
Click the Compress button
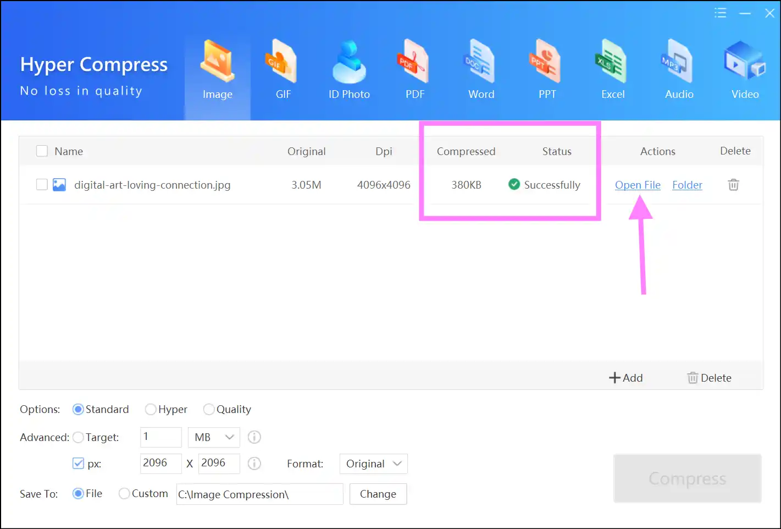[687, 478]
